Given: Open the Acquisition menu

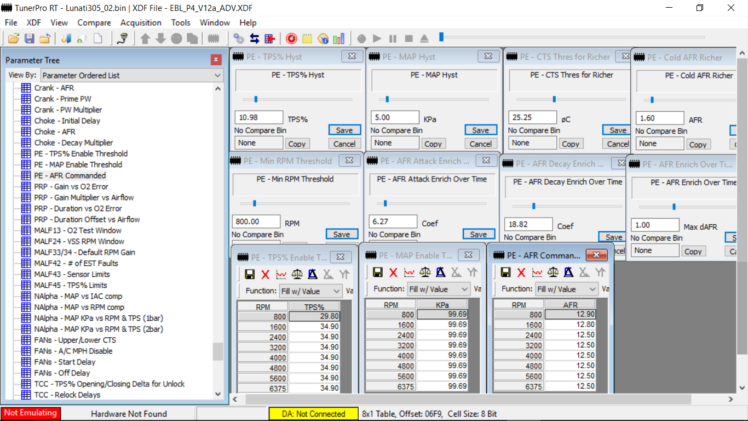Looking at the screenshot, I should pyautogui.click(x=141, y=22).
